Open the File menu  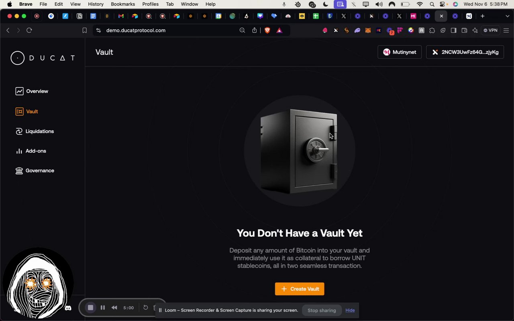click(x=43, y=4)
